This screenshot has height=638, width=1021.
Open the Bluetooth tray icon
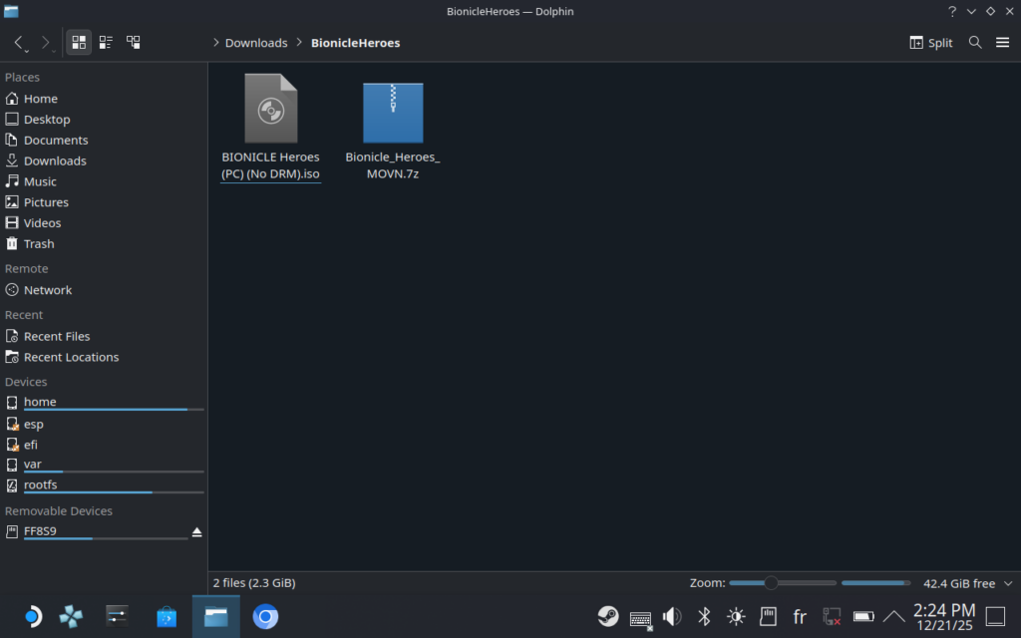pos(704,616)
